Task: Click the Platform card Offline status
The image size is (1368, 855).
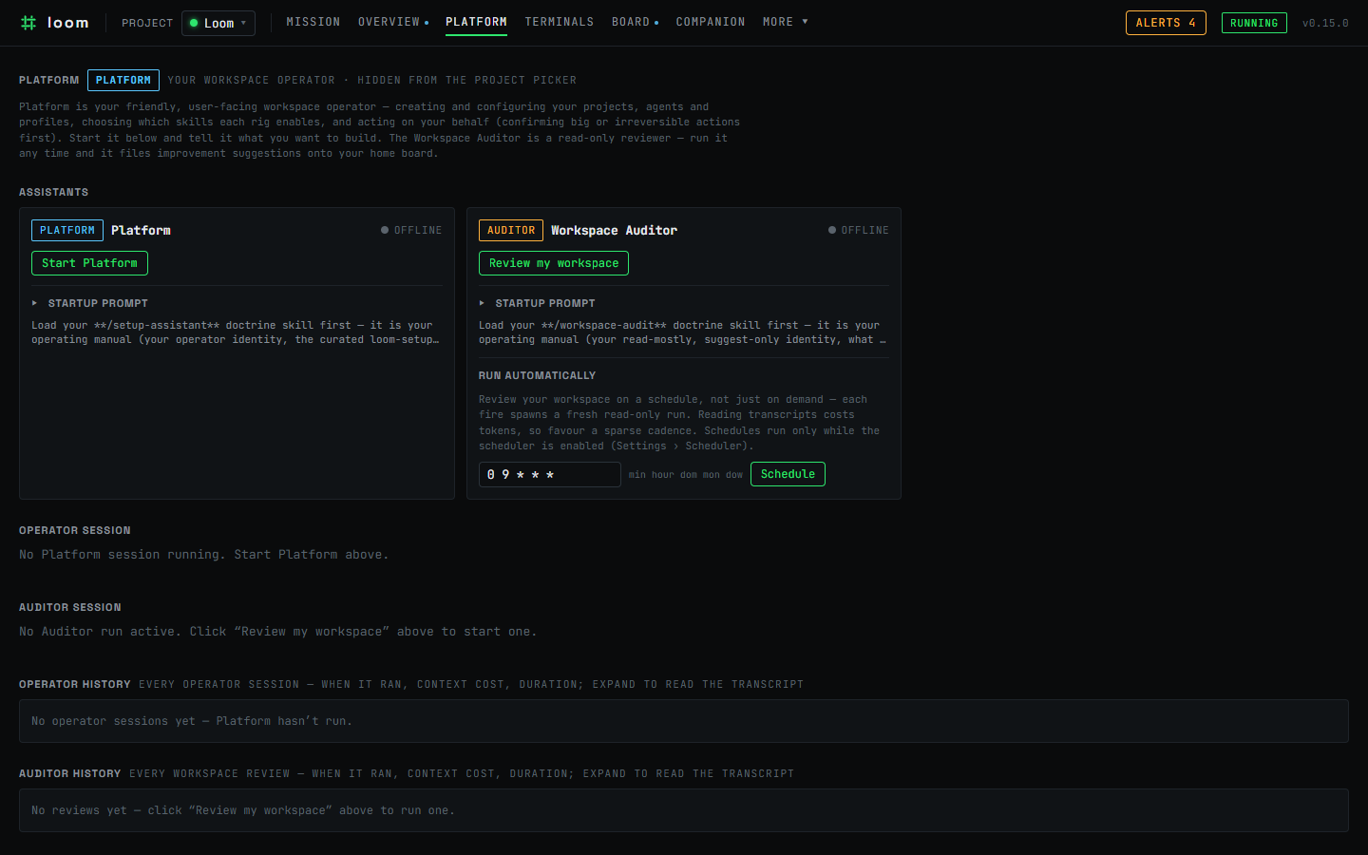Action: (x=411, y=230)
